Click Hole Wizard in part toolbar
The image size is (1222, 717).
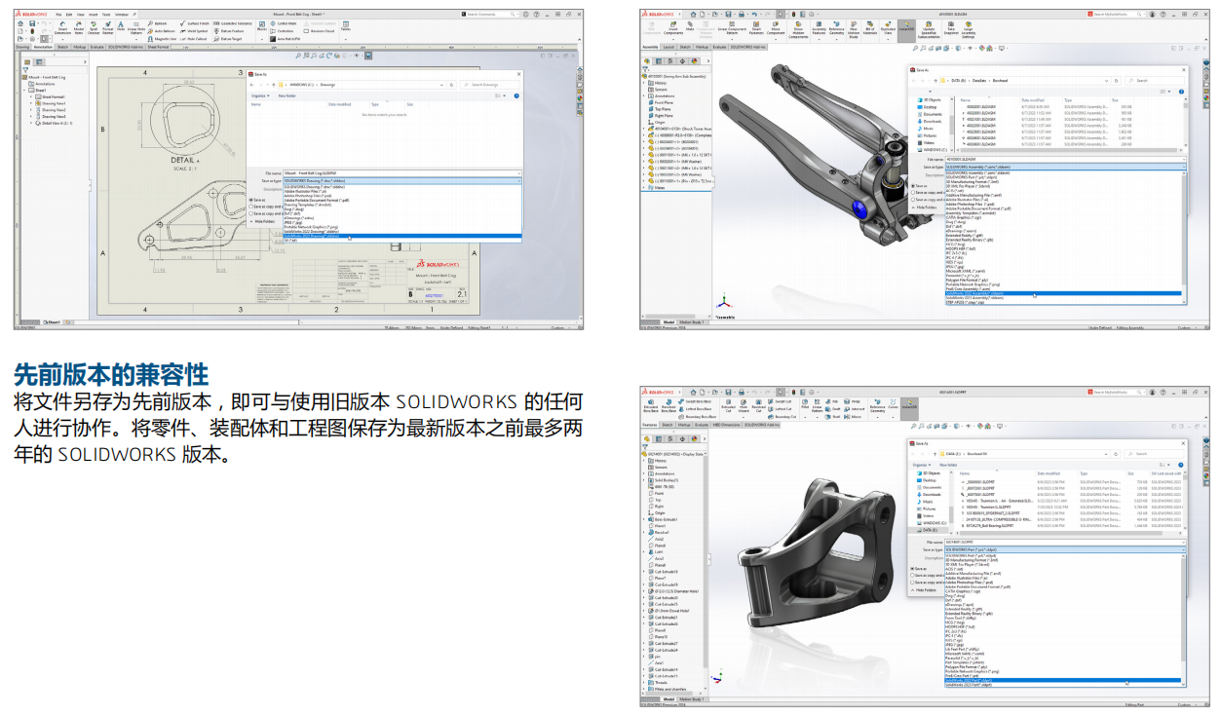744,406
